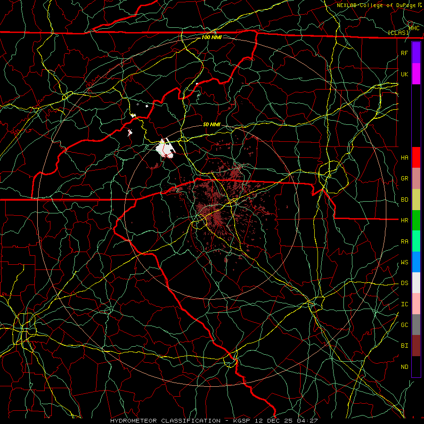
Task: Click the 04:27 timestamp
Action: (307, 421)
